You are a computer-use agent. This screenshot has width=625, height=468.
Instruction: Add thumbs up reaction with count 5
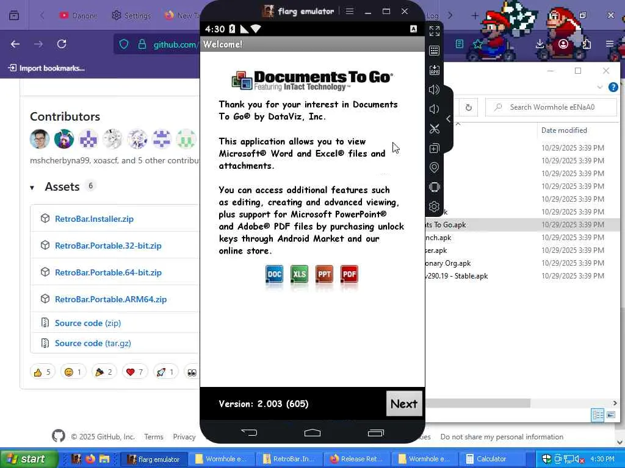pyautogui.click(x=42, y=372)
